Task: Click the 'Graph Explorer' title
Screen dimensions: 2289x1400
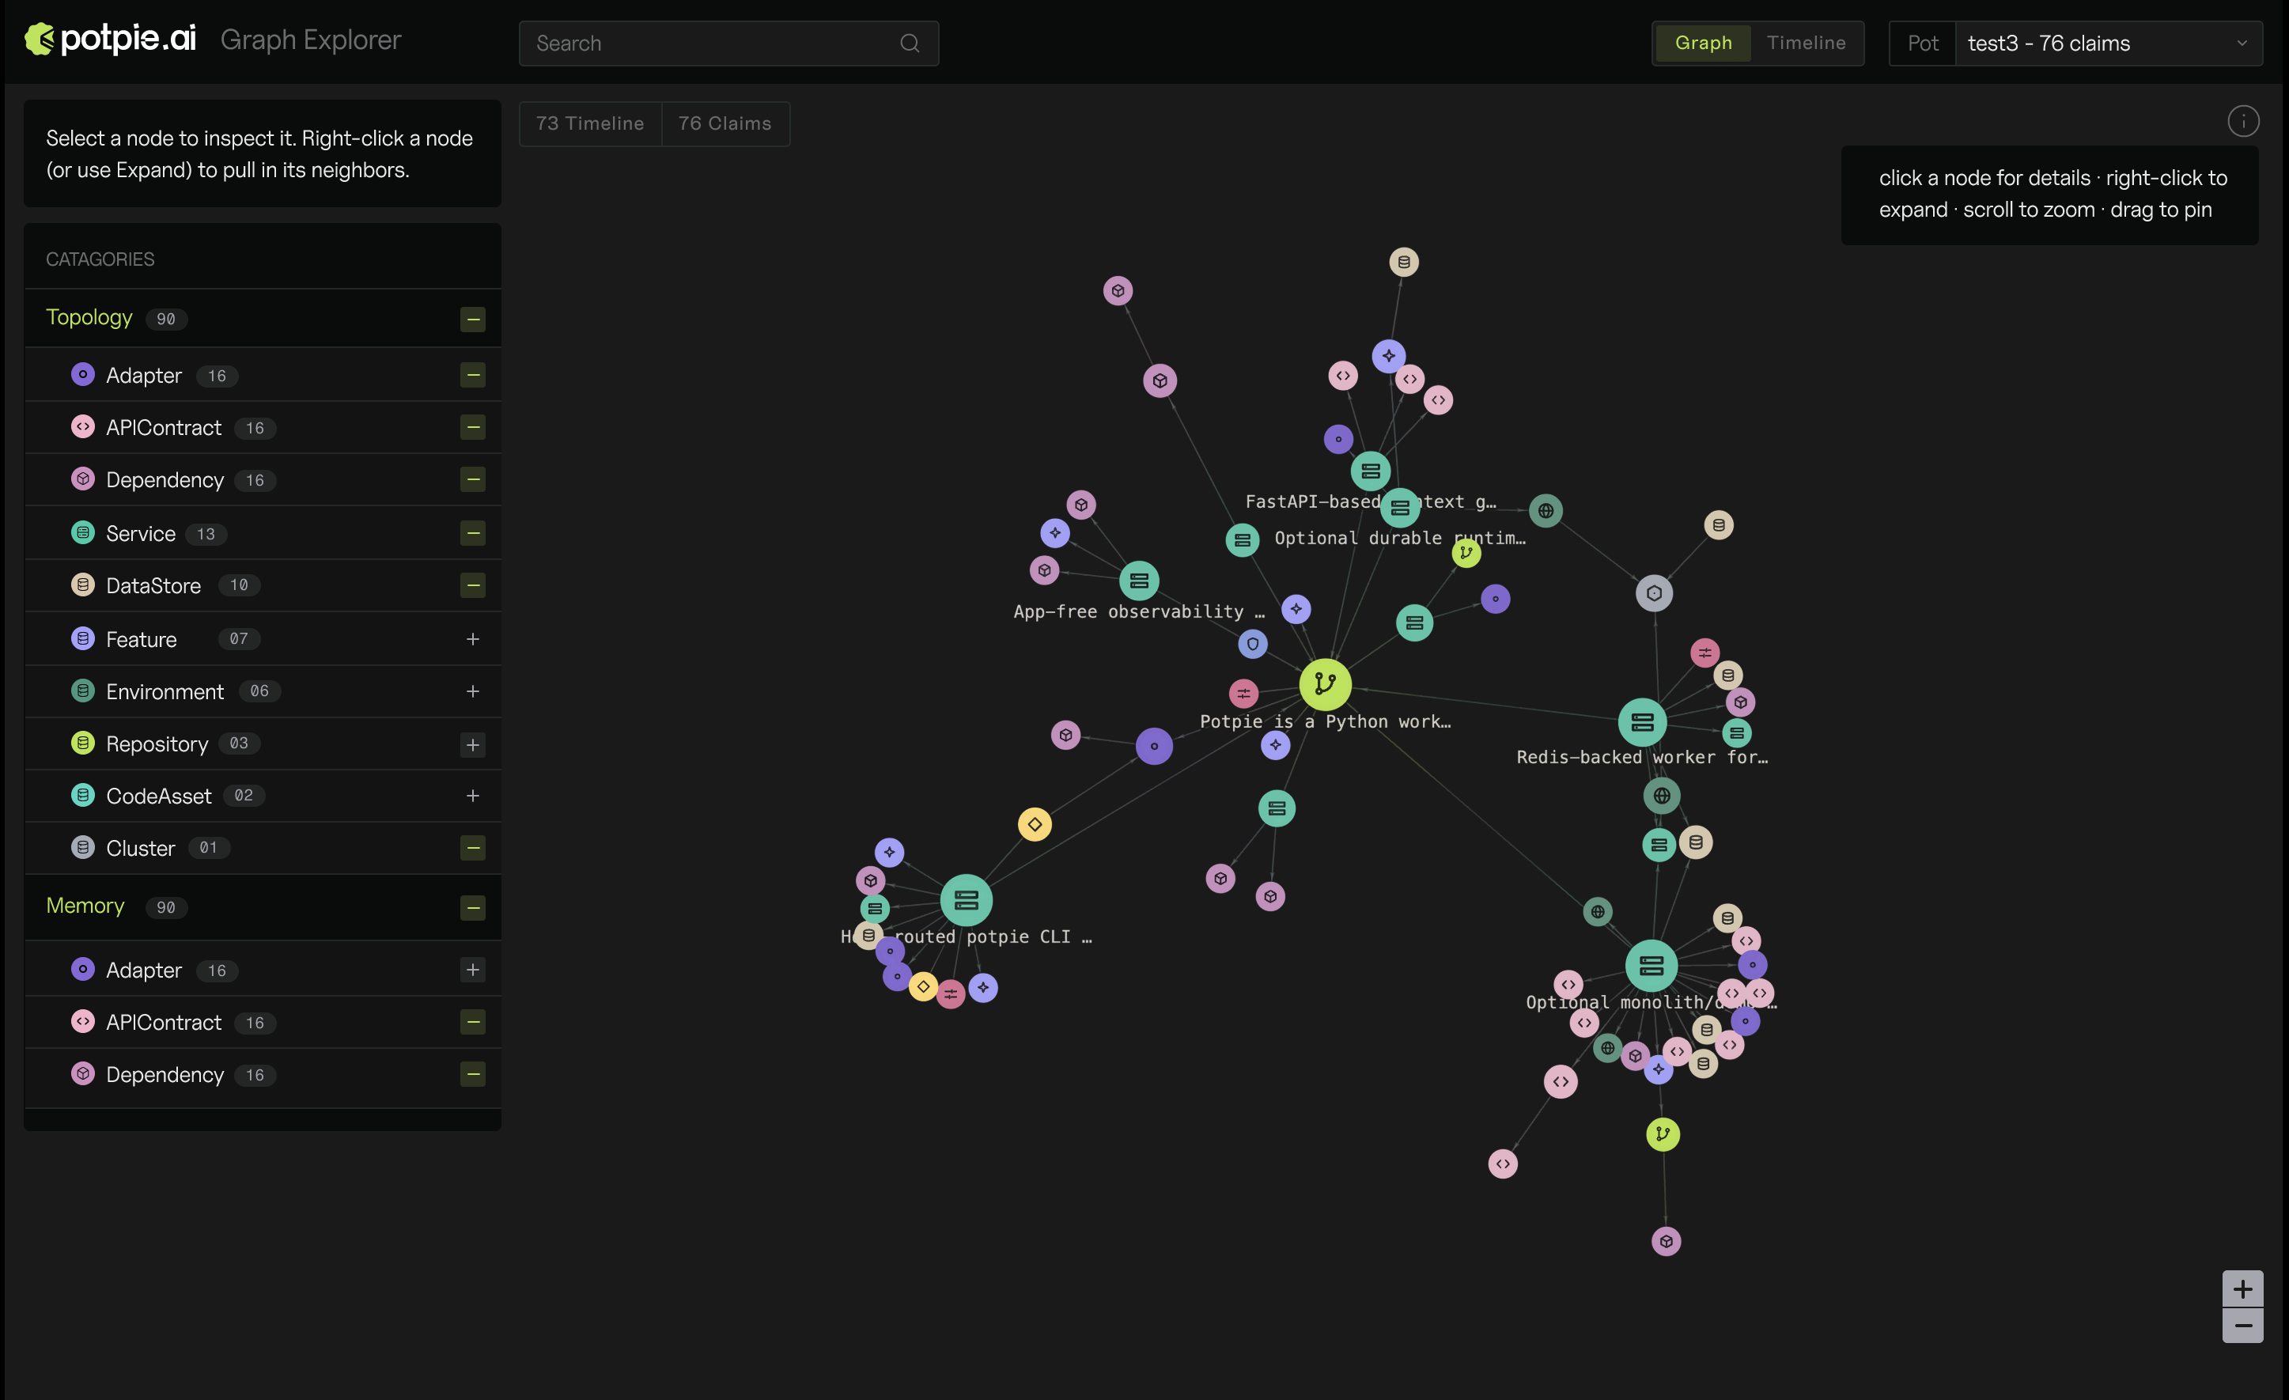Action: click(x=310, y=40)
